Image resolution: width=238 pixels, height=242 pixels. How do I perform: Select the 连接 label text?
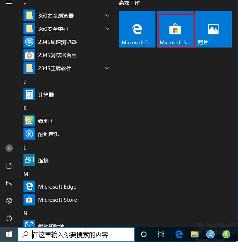pos(43,160)
